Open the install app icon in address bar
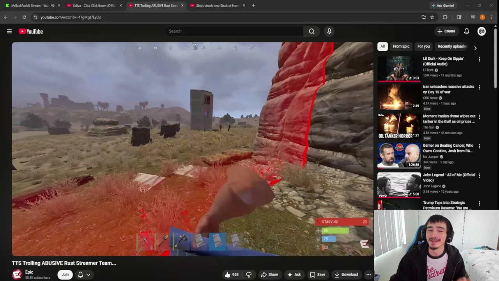The image size is (499, 281). click(424, 17)
